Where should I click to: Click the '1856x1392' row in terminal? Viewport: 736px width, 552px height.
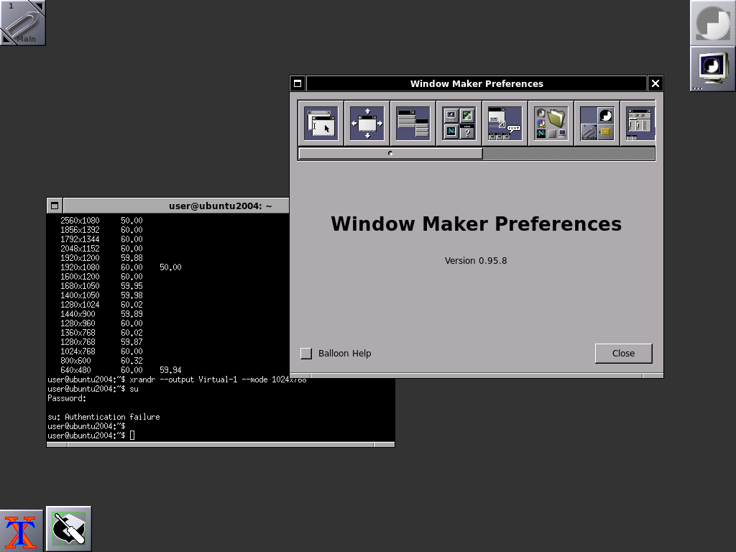pyautogui.click(x=102, y=229)
